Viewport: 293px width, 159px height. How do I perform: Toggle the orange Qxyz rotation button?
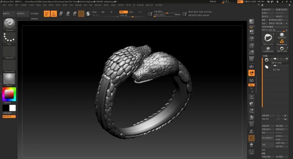[x=251, y=85]
